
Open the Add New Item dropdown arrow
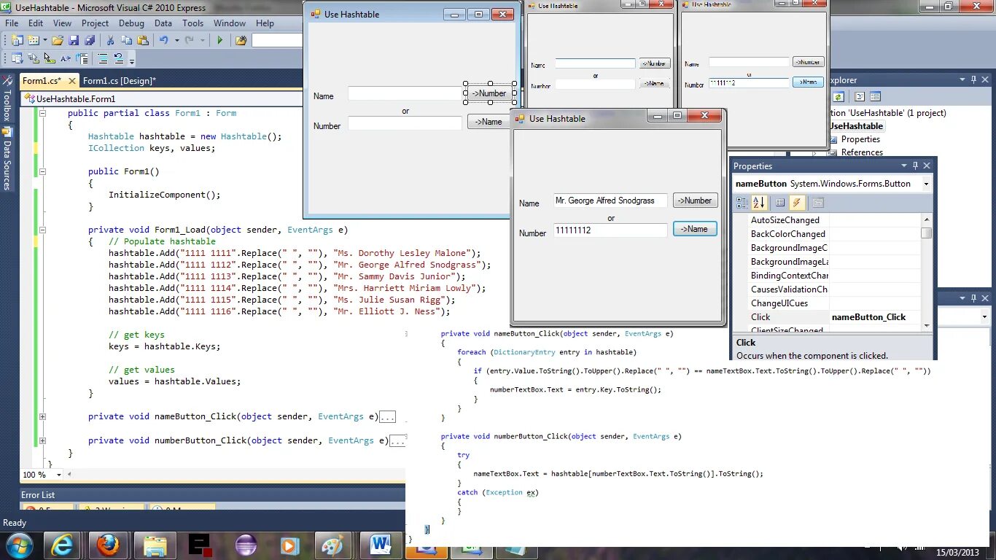pyautogui.click(x=44, y=40)
